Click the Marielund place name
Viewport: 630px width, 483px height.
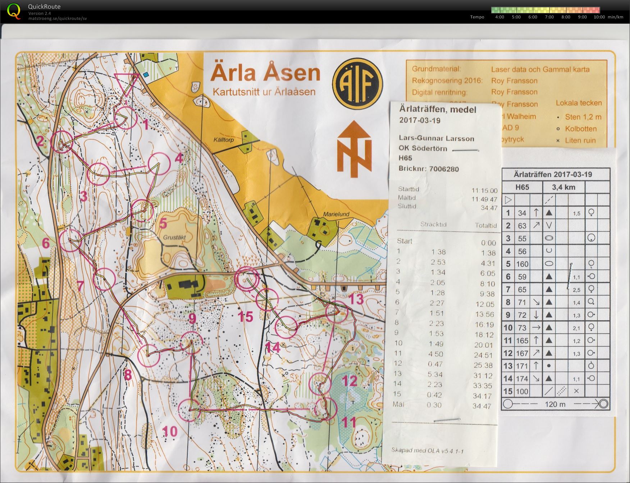[336, 214]
